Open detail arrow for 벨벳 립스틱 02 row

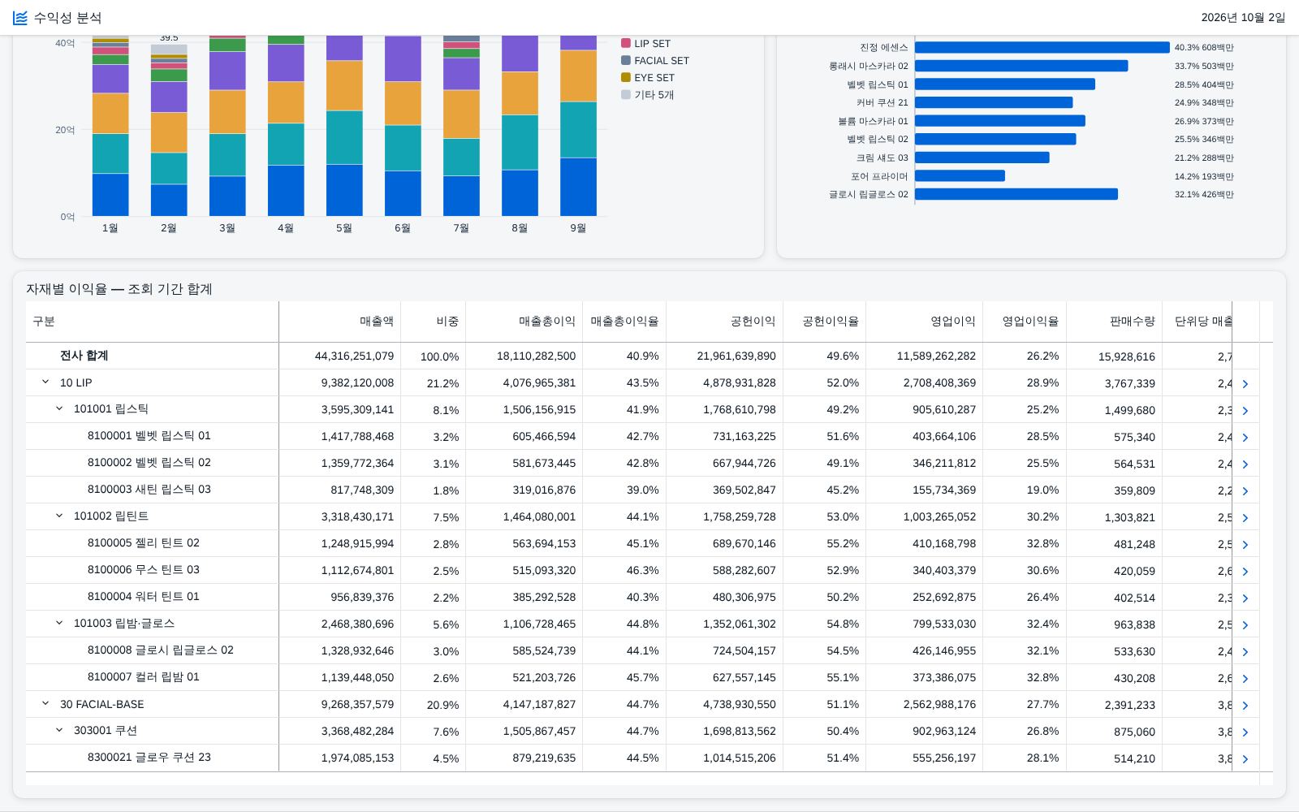click(x=1245, y=464)
